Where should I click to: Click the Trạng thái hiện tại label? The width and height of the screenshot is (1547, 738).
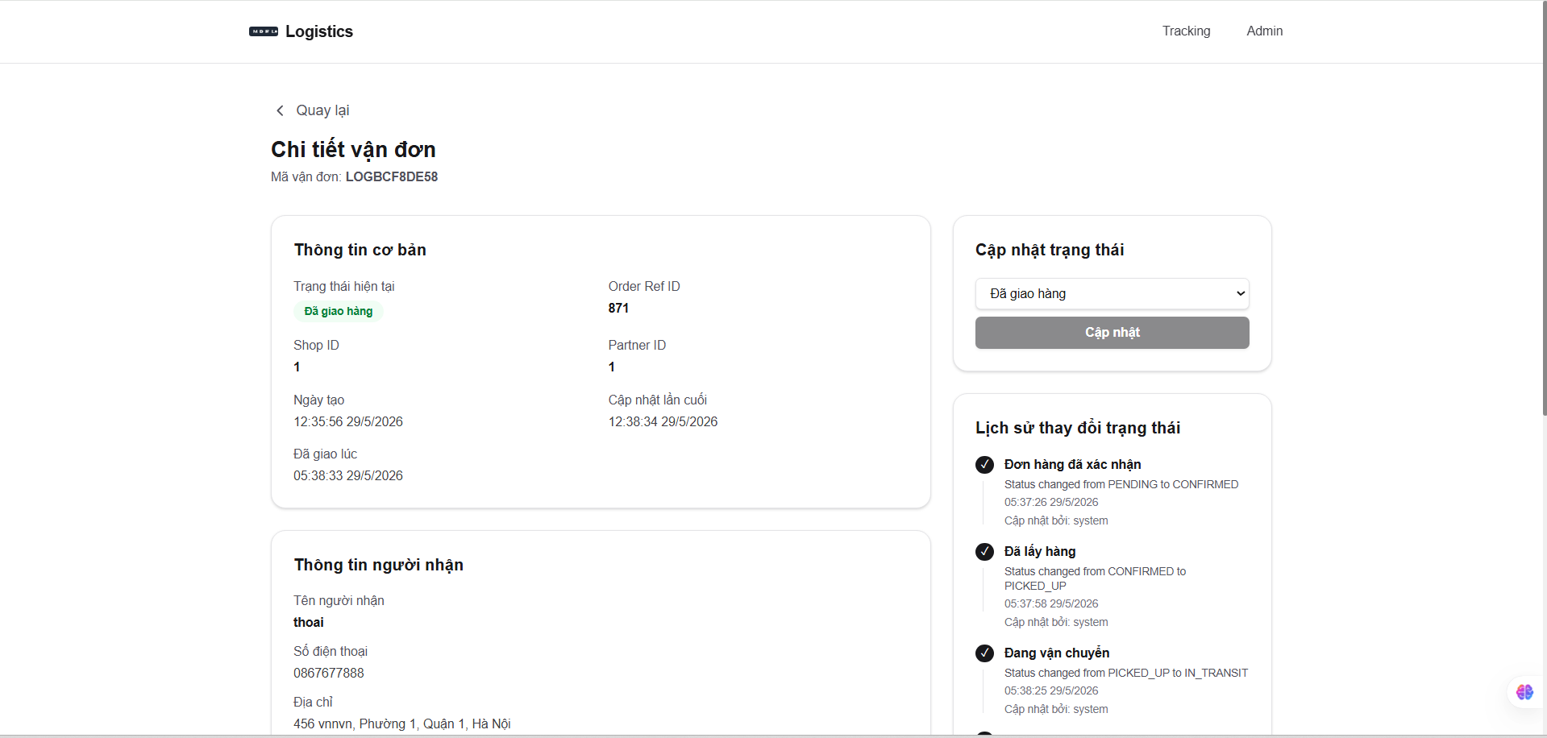pos(344,286)
